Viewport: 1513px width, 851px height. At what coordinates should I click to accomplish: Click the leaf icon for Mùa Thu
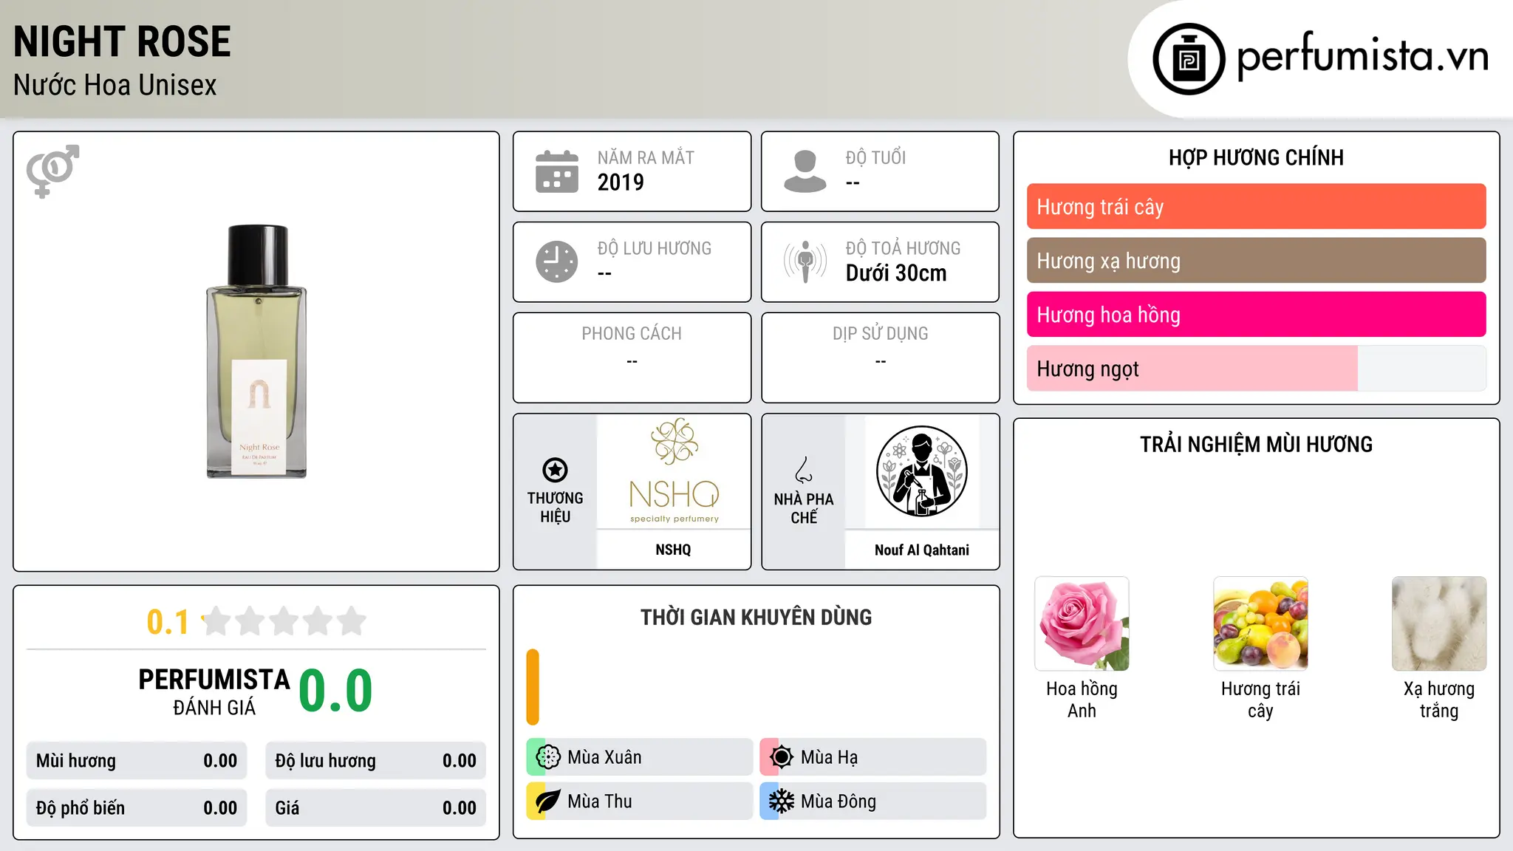[548, 802]
